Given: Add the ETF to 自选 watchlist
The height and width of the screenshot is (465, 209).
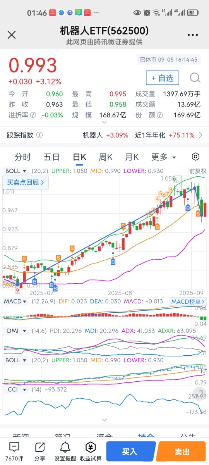Looking at the screenshot, I should point(163,78).
